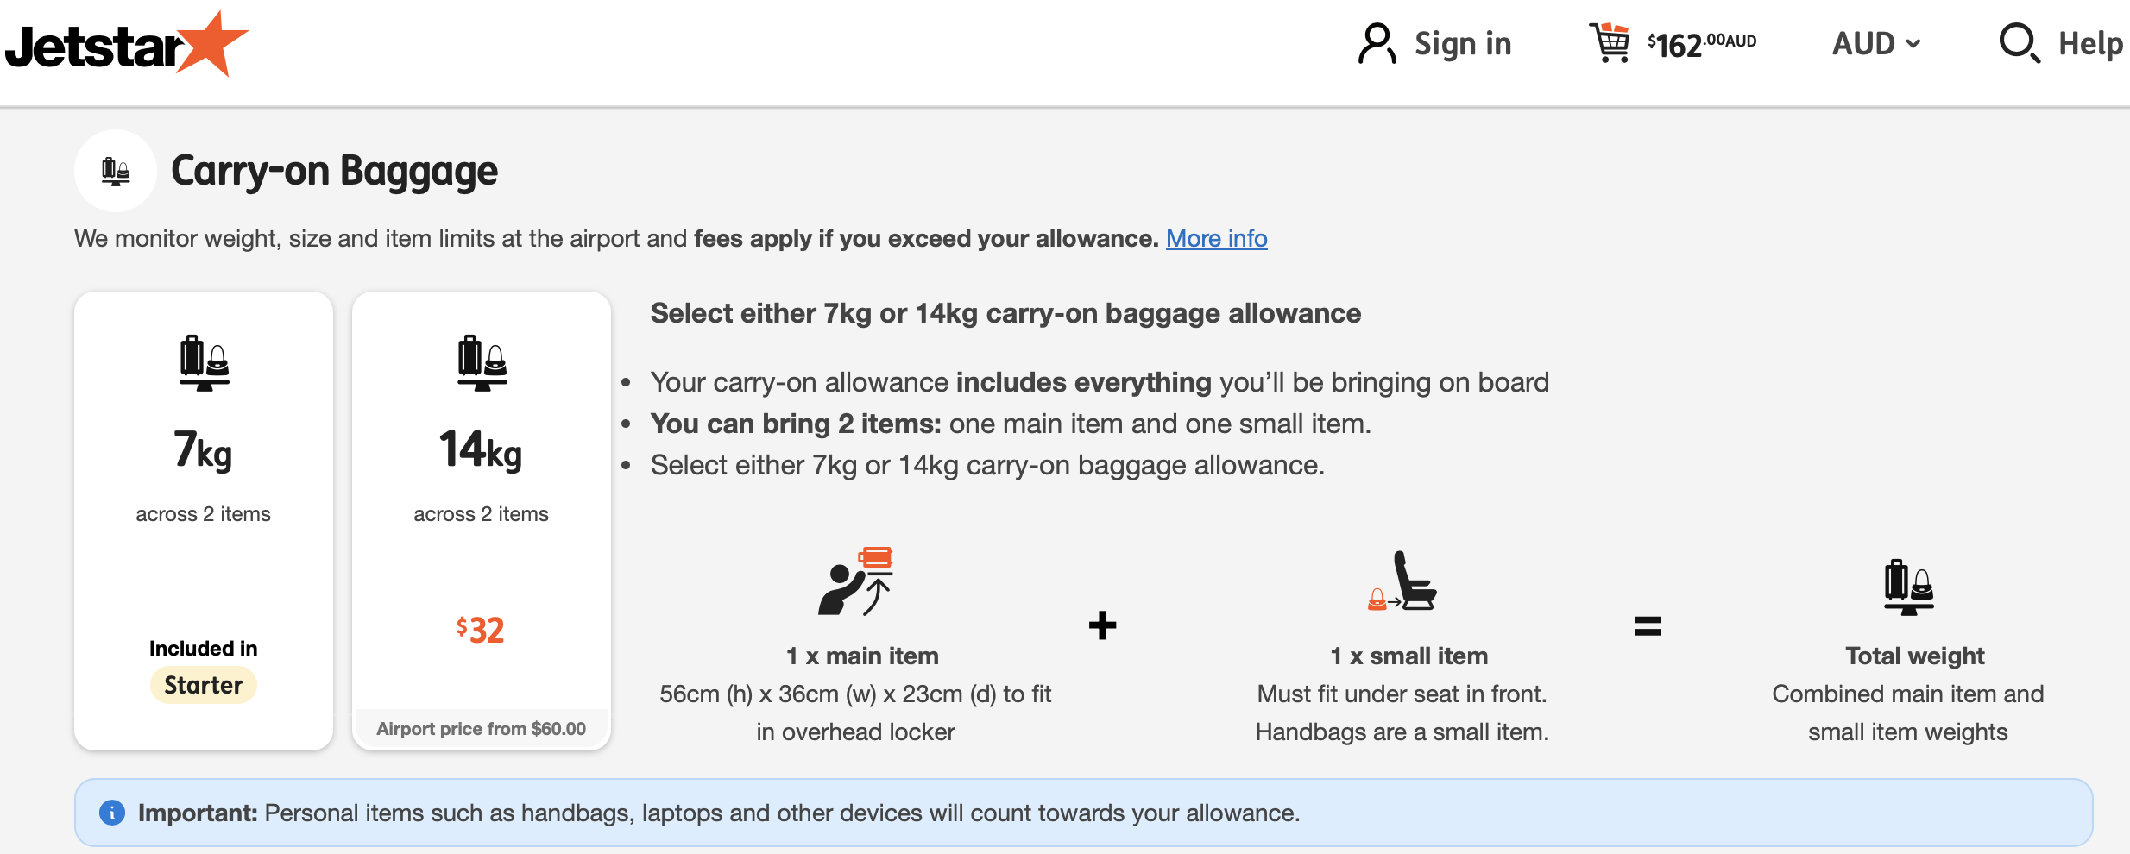
Task: Choose the $32 price for 14kg
Action: tap(481, 630)
